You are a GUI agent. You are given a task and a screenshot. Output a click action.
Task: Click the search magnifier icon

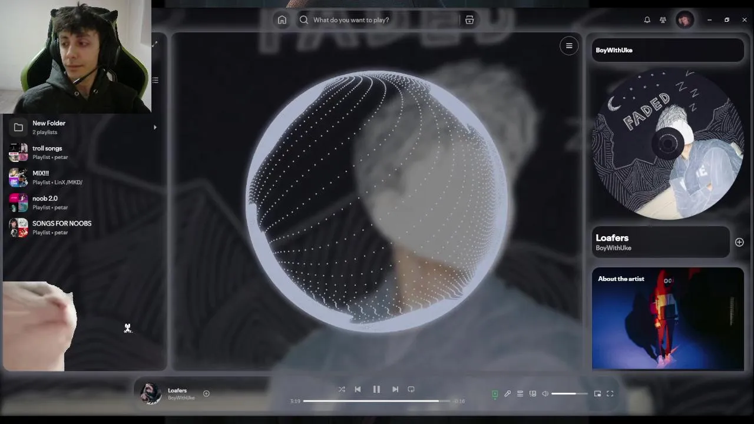coord(304,20)
